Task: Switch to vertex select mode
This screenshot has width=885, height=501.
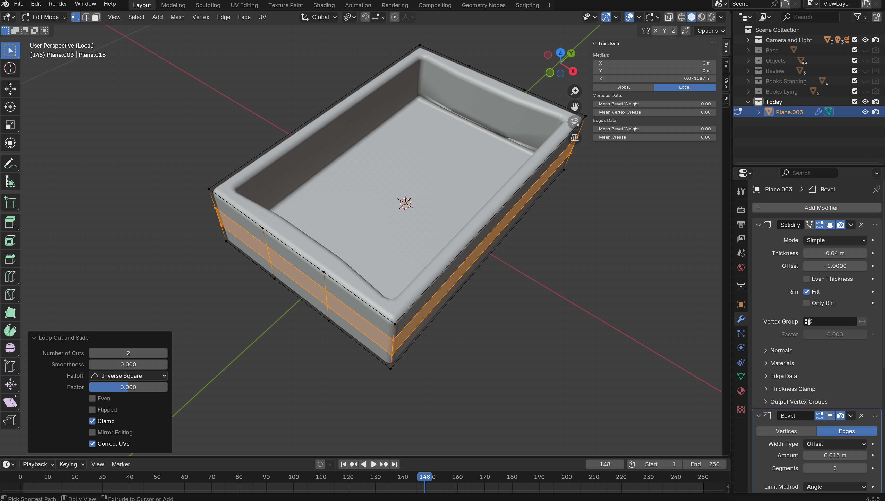Action: point(75,17)
